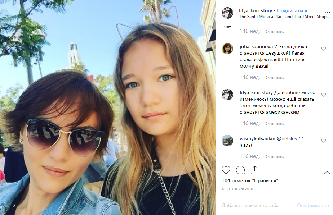Image resolution: width=333 pixels, height=215 pixels.
Task: Like lilya_kim_story's reply comment
Action: pos(323,95)
